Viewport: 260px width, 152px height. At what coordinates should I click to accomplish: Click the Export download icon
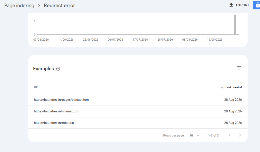click(231, 5)
